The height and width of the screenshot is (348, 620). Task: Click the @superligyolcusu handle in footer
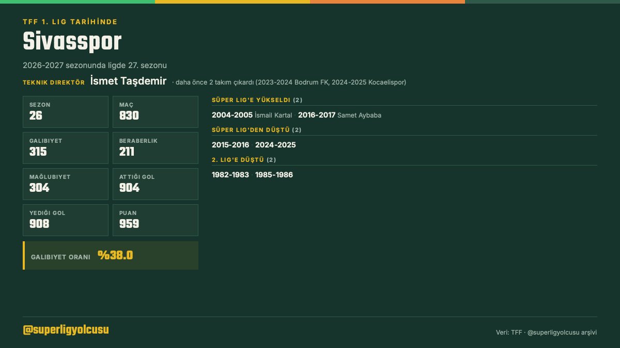coord(66,330)
